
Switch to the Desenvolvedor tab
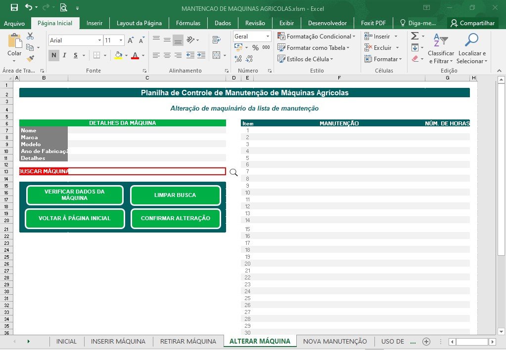327,23
